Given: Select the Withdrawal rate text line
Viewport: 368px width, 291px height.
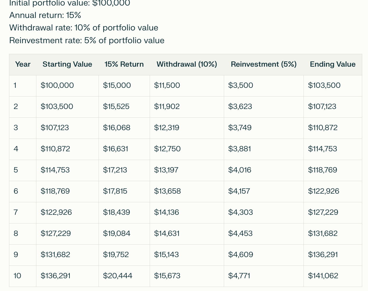Looking at the screenshot, I should click(84, 28).
